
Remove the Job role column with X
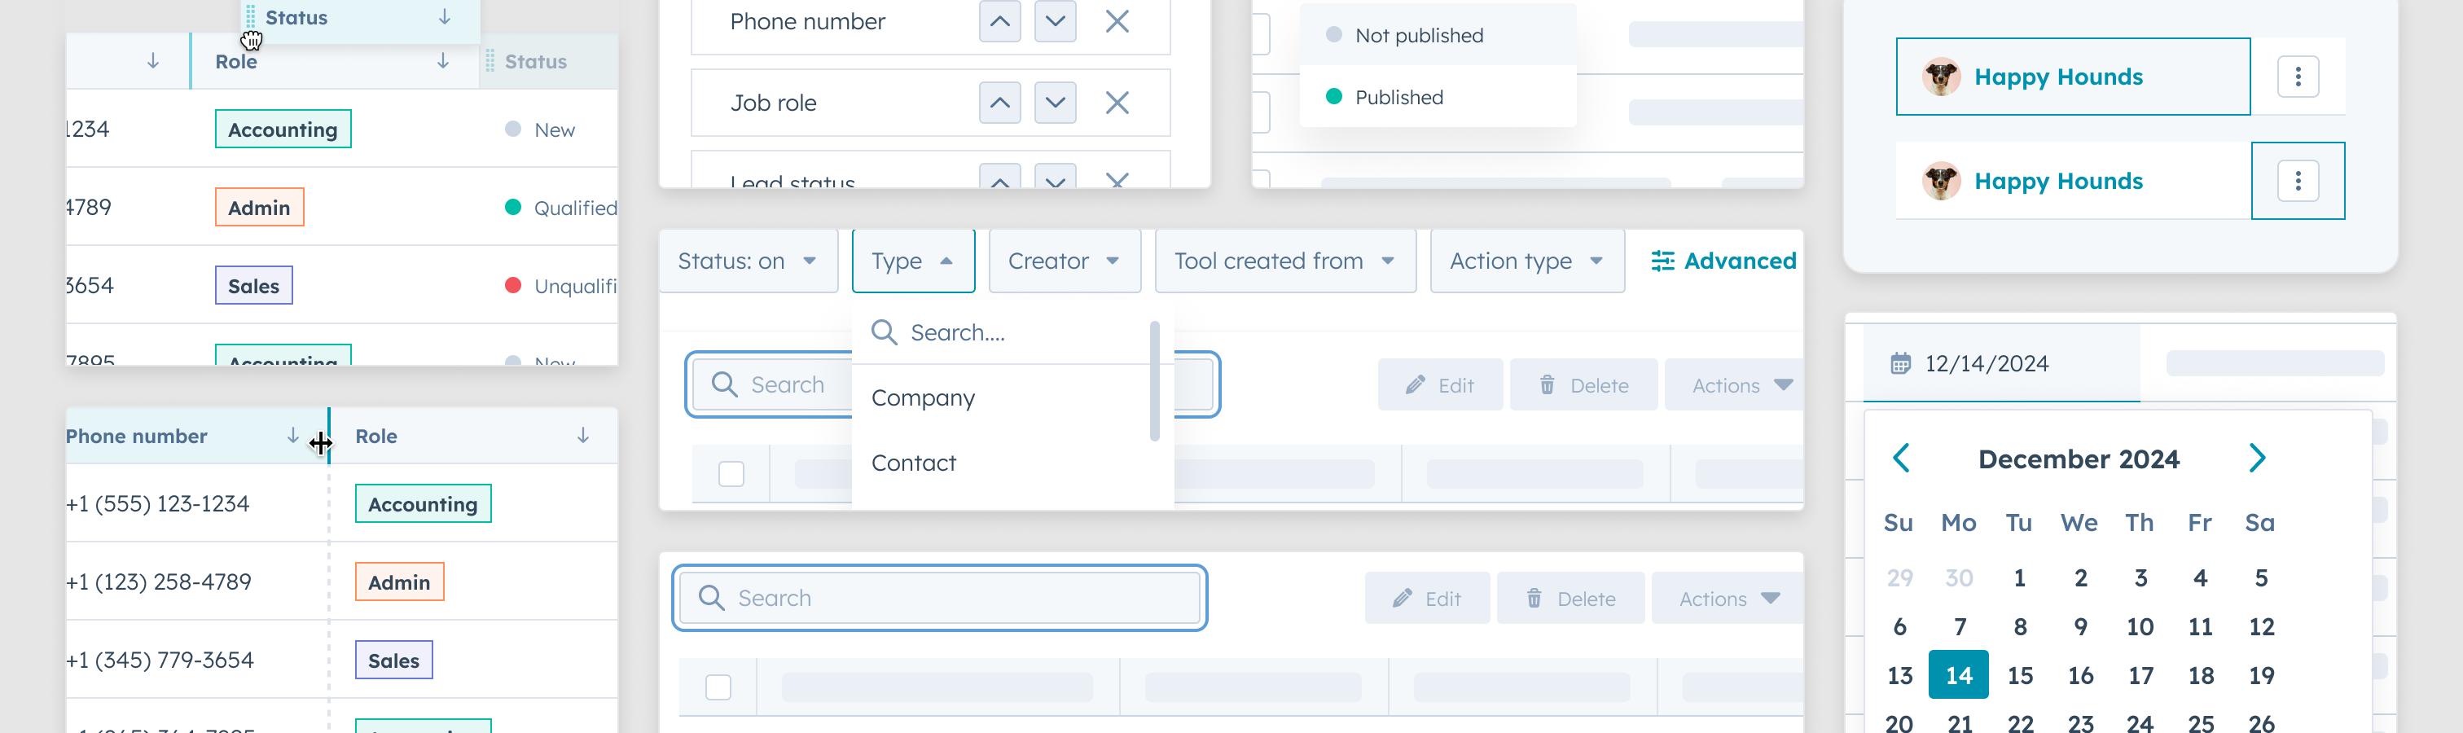tap(1117, 103)
